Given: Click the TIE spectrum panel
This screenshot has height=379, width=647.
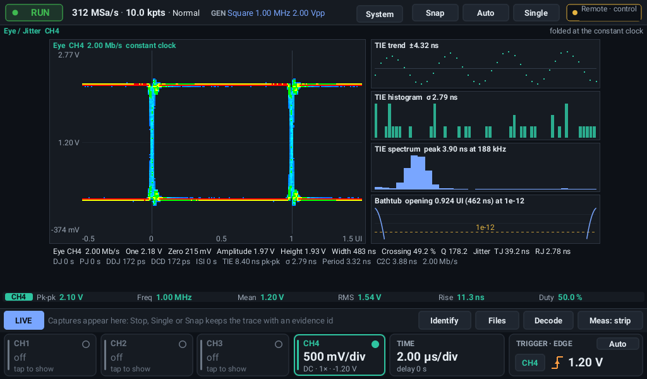Looking at the screenshot, I should pos(485,167).
